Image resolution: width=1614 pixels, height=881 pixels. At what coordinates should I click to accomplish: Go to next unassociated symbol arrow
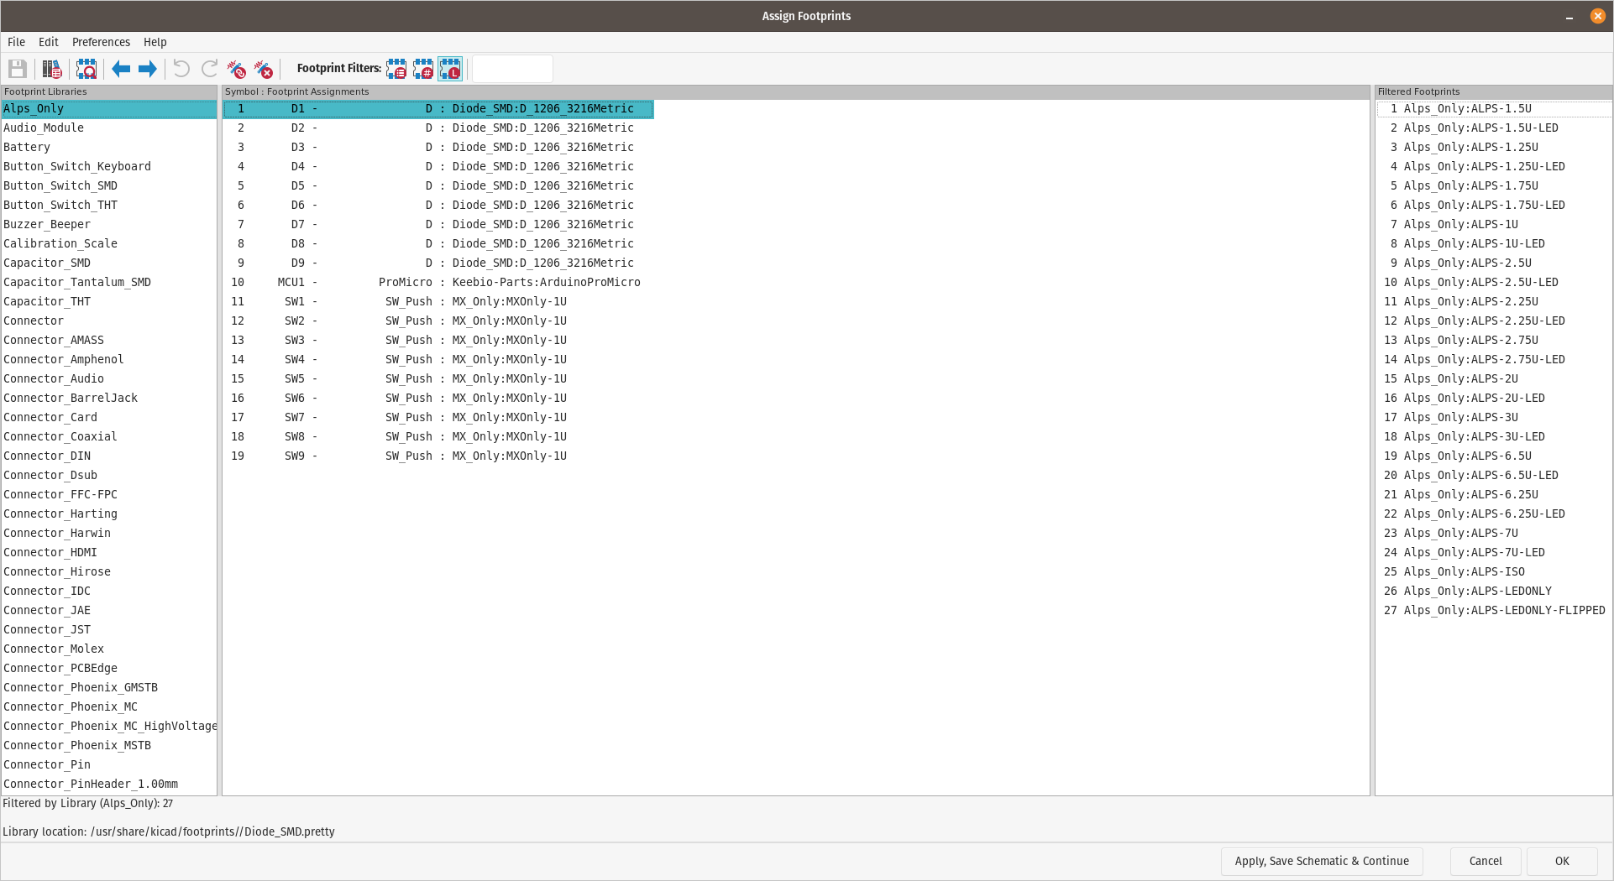[148, 69]
